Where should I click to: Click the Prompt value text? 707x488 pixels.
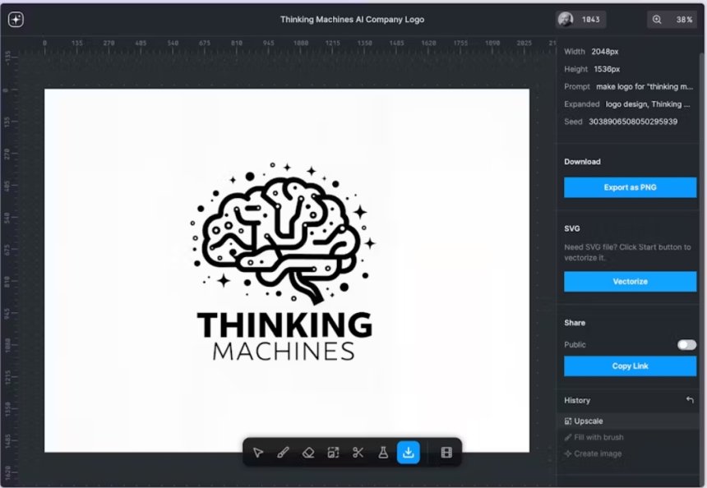pyautogui.click(x=645, y=86)
